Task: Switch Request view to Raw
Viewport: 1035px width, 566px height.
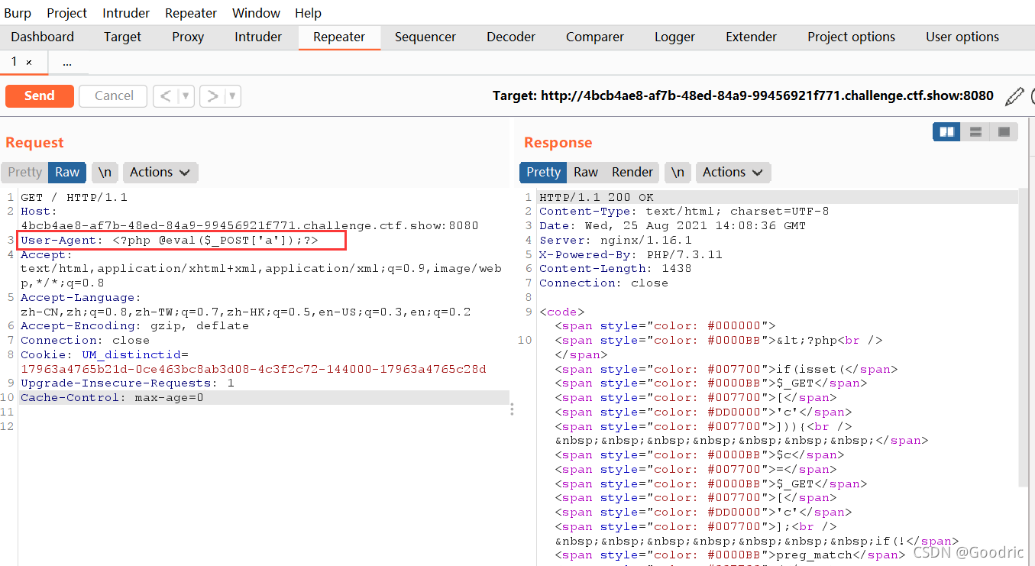Action: tap(67, 173)
